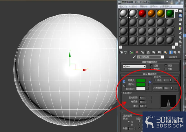Click the Standard material type button
This screenshot has height=132, width=186.
[173, 57]
